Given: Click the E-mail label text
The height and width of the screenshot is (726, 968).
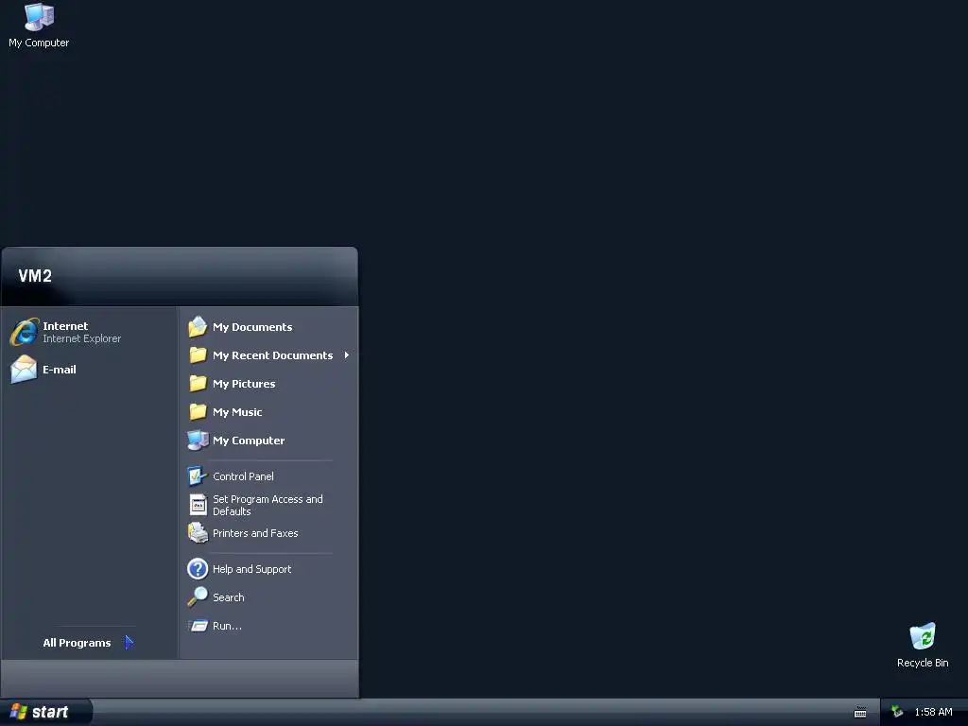Looking at the screenshot, I should pyautogui.click(x=60, y=370).
